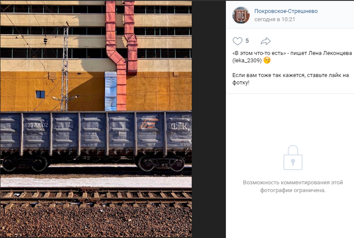The height and width of the screenshot is (238, 354).
Task: Select the leka_2309 username text
Action: [x=247, y=61]
